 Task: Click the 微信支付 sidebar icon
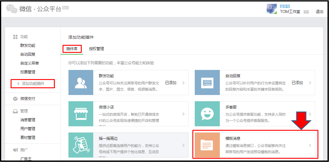coord(15,99)
